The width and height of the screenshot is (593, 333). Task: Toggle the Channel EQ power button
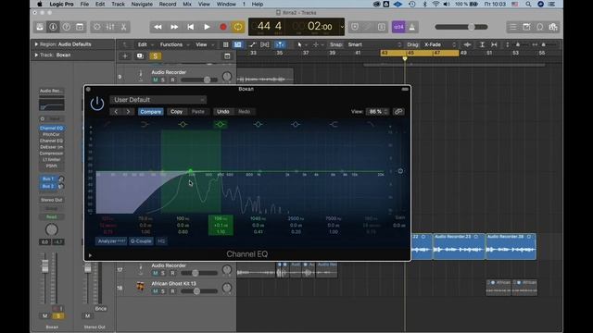tap(97, 103)
